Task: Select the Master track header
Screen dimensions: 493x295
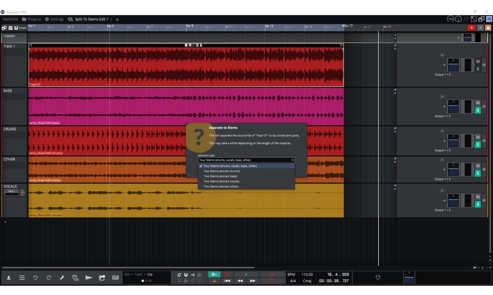Action: 14,37
